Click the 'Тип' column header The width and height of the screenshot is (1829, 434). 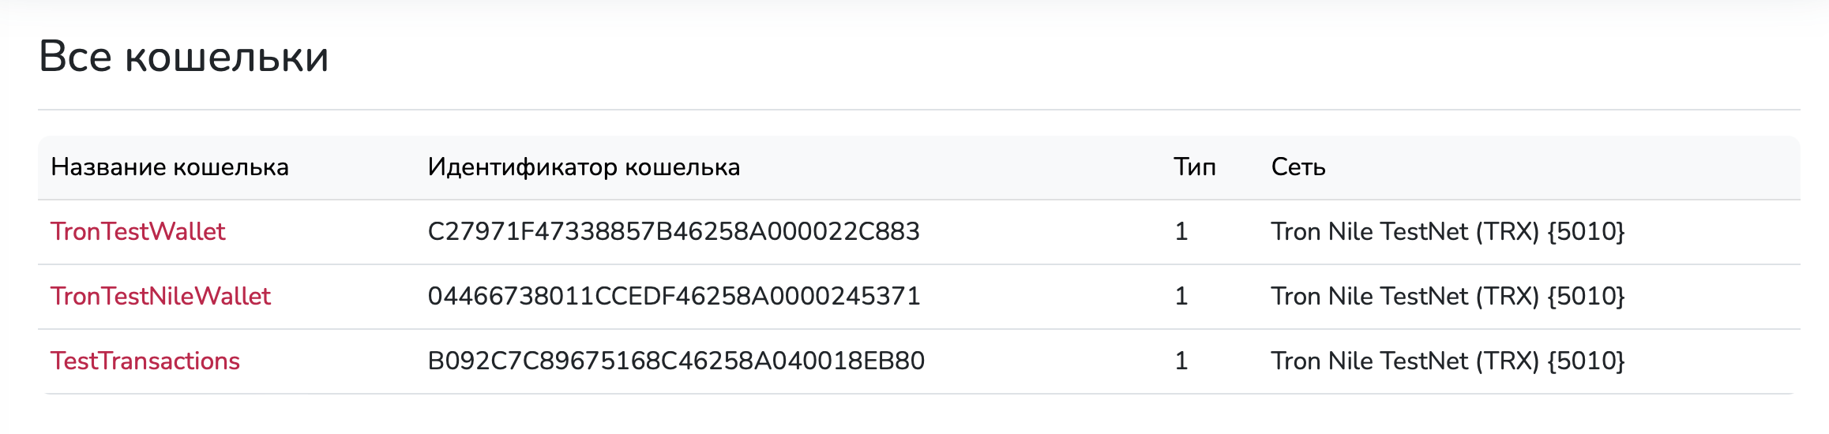click(1194, 167)
